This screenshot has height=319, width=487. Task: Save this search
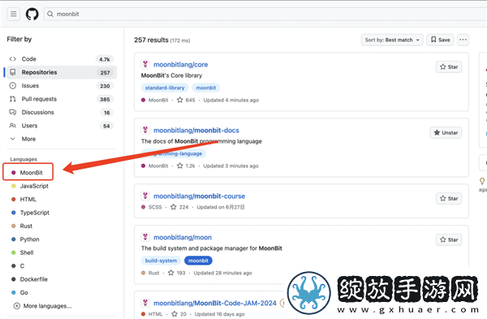(x=440, y=40)
